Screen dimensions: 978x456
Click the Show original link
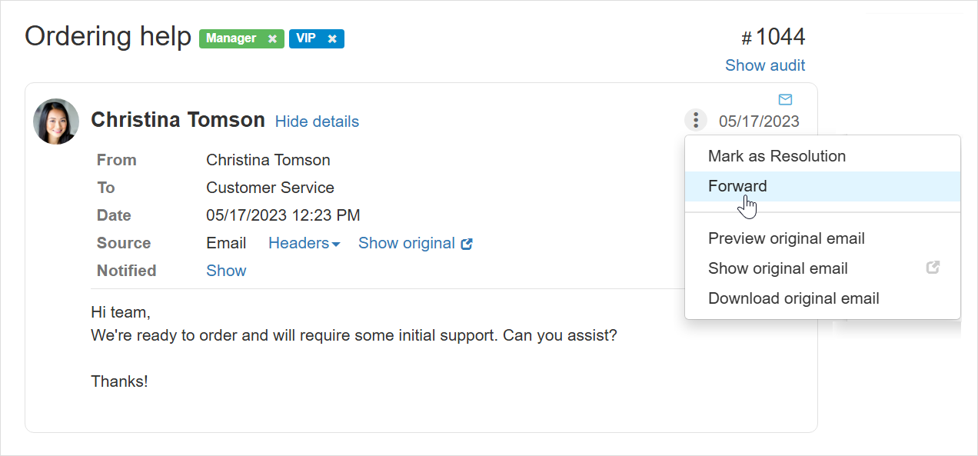tap(407, 243)
